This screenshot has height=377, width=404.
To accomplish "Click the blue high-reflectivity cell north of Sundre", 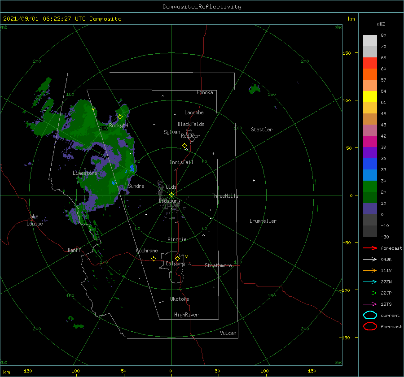I will point(132,169).
